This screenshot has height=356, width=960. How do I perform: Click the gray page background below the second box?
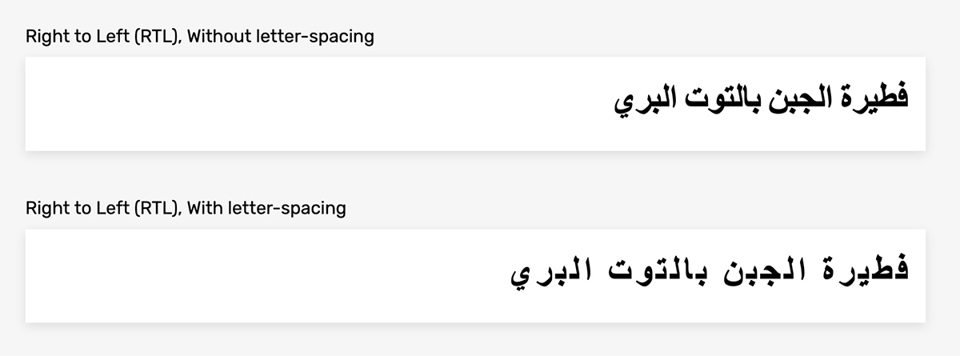(x=480, y=341)
